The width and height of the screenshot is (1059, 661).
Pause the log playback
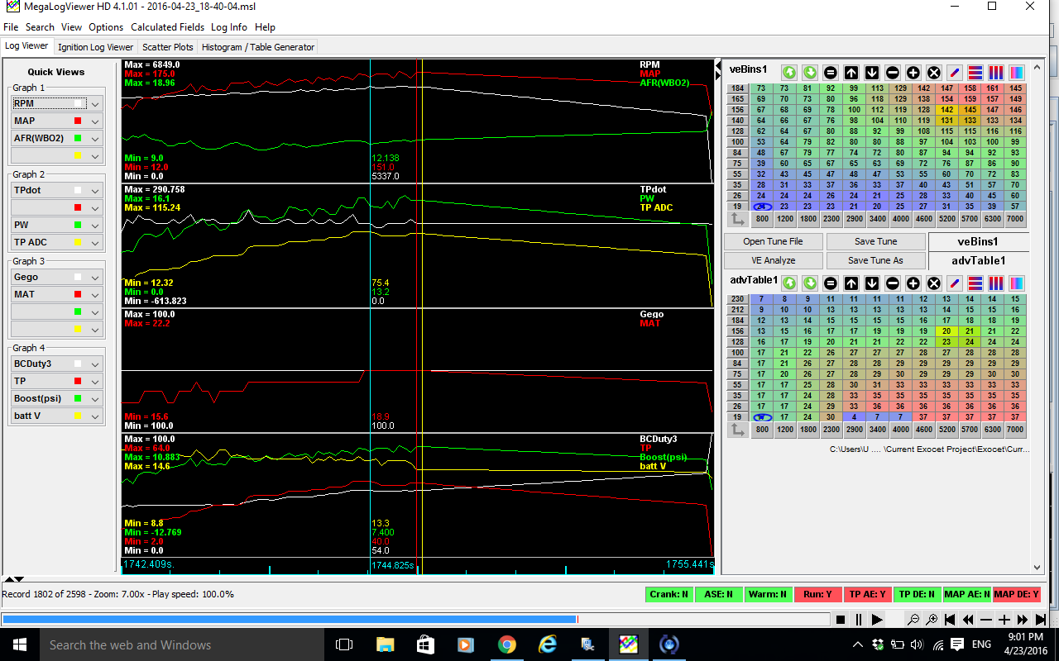click(x=859, y=620)
